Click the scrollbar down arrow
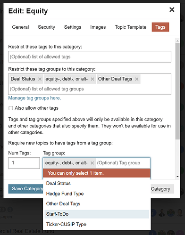The width and height of the screenshot is (185, 235). click(177, 177)
